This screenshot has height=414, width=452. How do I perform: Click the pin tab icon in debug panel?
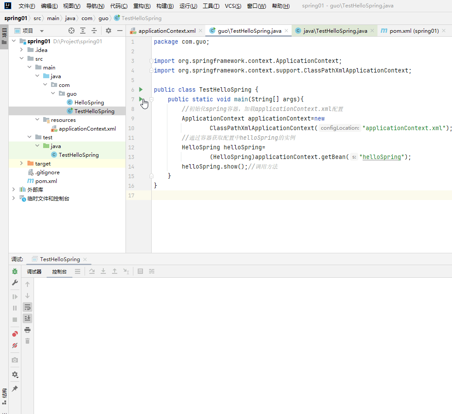click(x=15, y=389)
